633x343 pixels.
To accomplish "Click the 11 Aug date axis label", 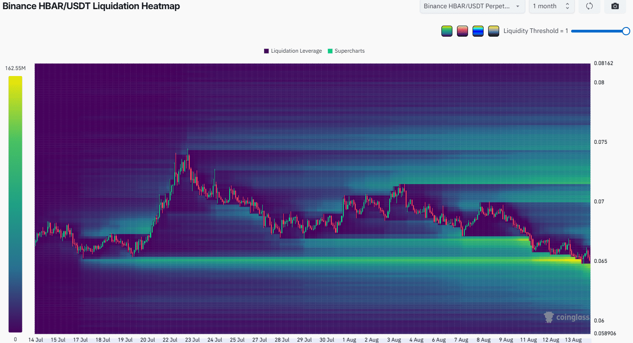I will 528,340.
